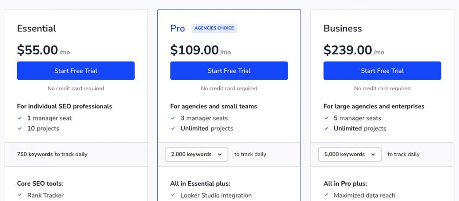Click the Business plan title
This screenshot has width=459, height=201.
coord(343,28)
